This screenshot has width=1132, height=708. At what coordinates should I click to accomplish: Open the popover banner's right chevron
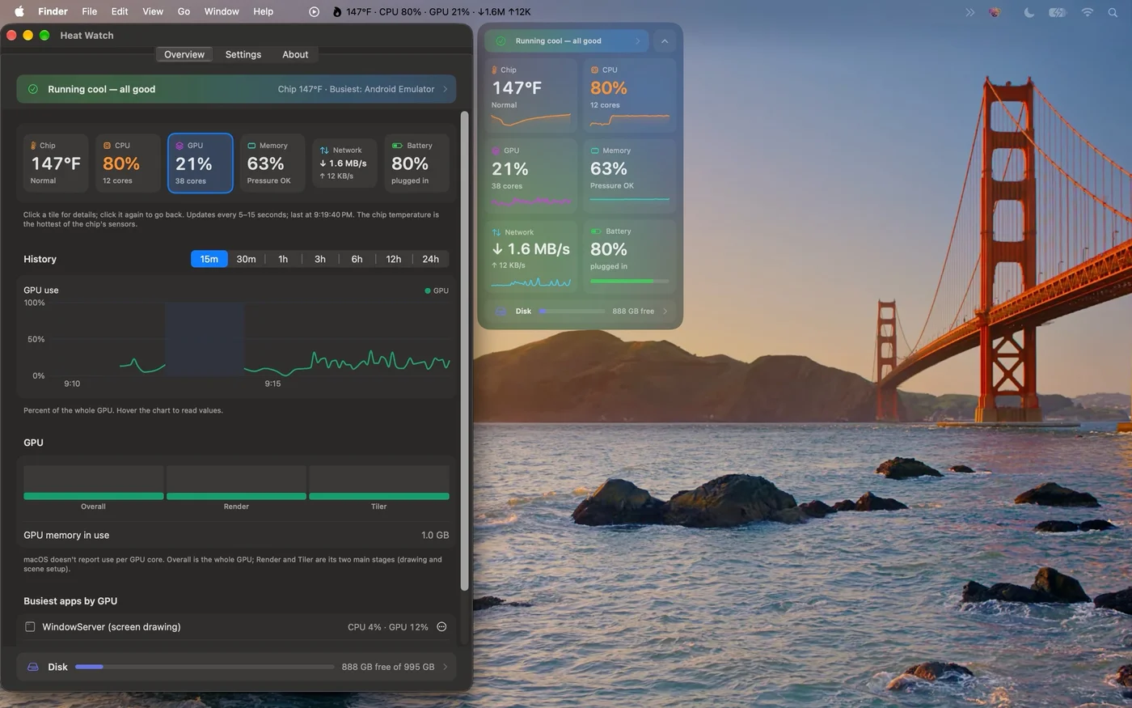[637, 41]
